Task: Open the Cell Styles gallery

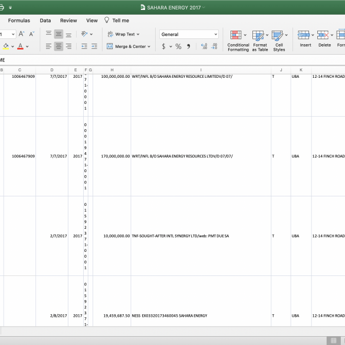Action: 279,41
